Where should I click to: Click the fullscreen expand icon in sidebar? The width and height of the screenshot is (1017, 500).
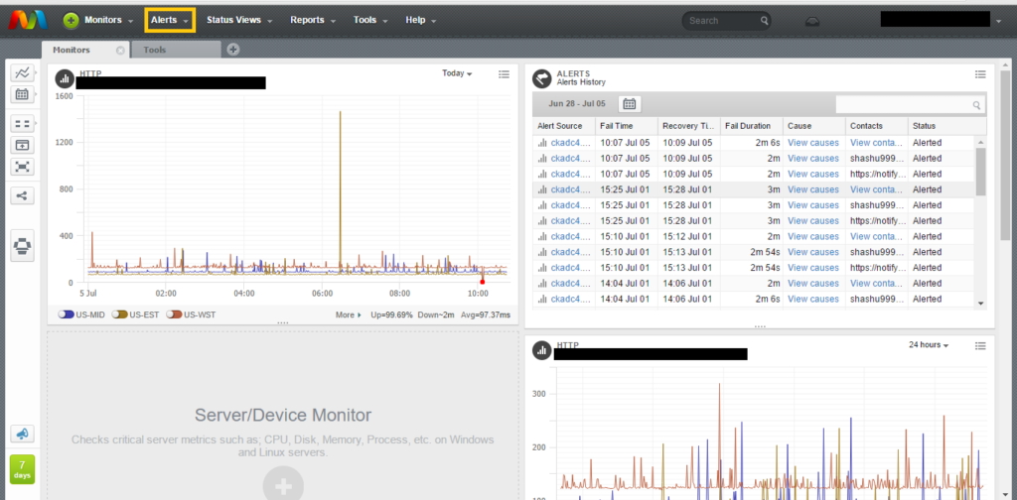coord(22,167)
